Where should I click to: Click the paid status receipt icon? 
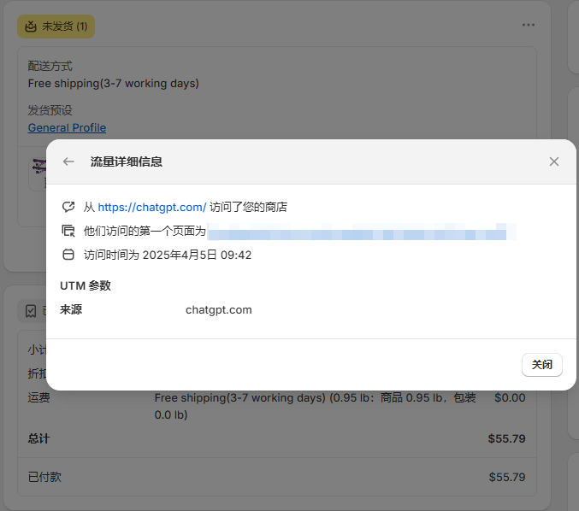(31, 311)
